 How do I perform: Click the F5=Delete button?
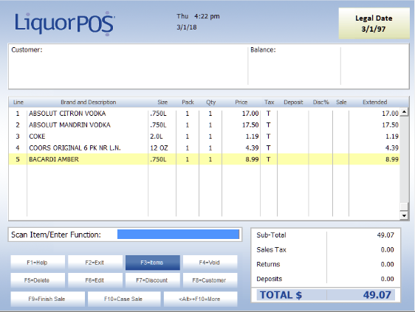point(38,280)
